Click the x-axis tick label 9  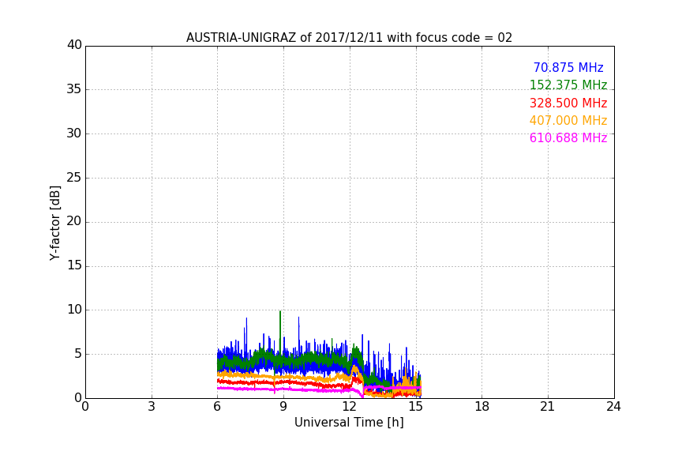(283, 407)
